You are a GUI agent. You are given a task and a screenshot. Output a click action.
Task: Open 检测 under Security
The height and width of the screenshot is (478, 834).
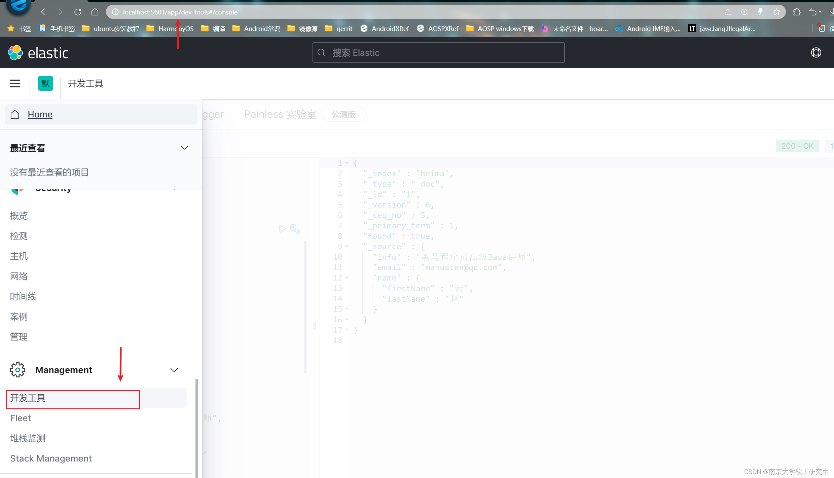pos(19,236)
